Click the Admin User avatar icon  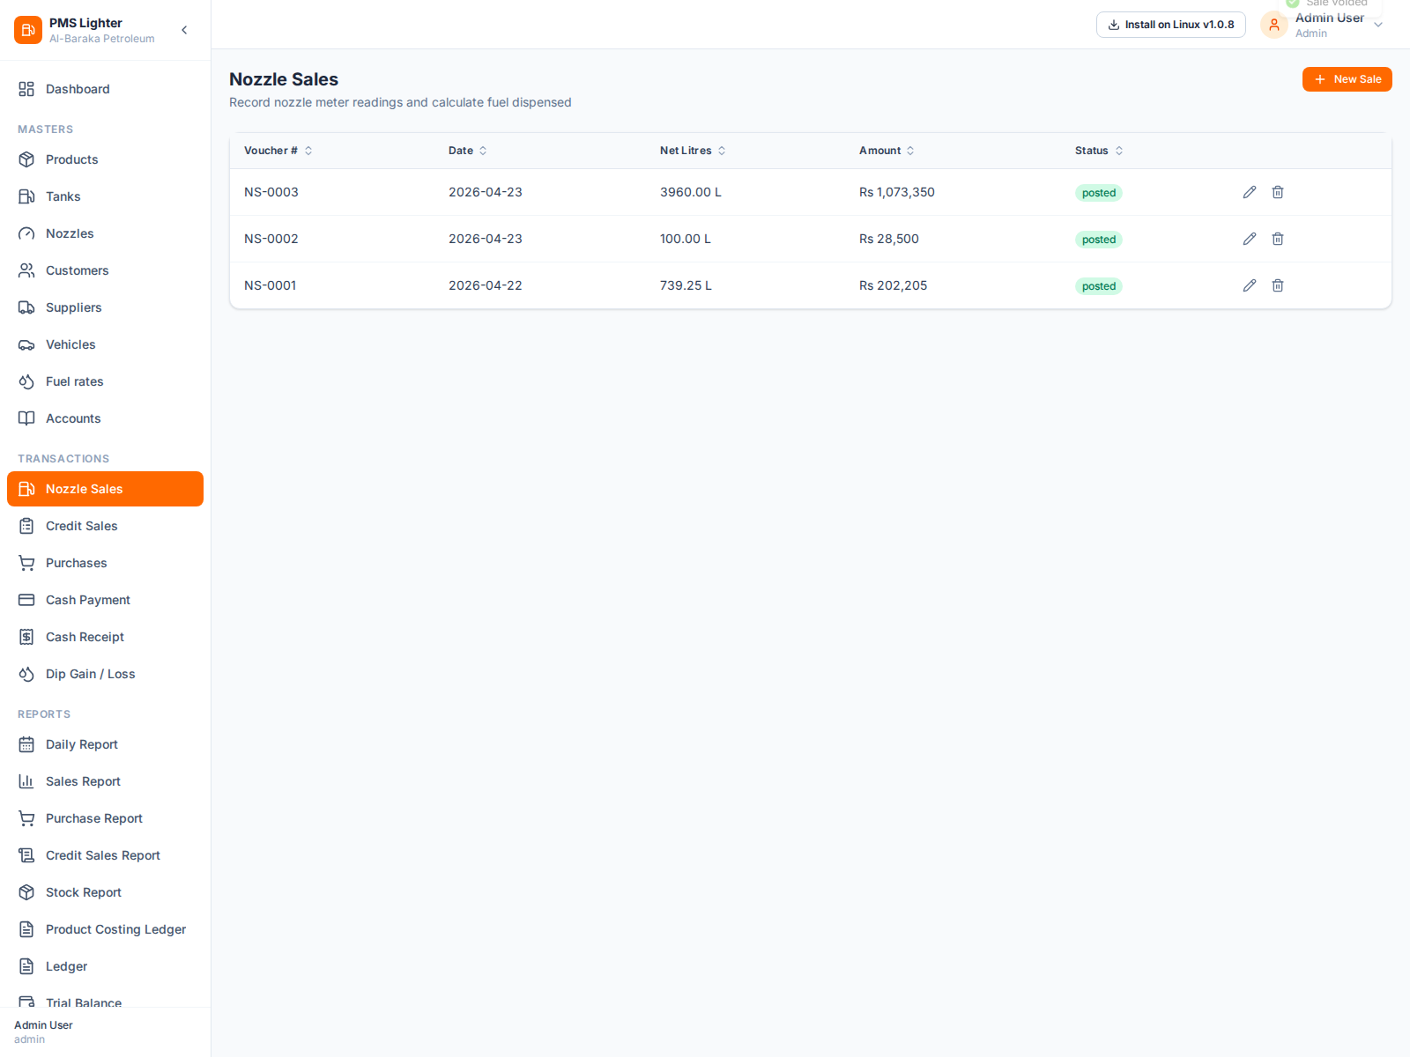(x=1273, y=25)
